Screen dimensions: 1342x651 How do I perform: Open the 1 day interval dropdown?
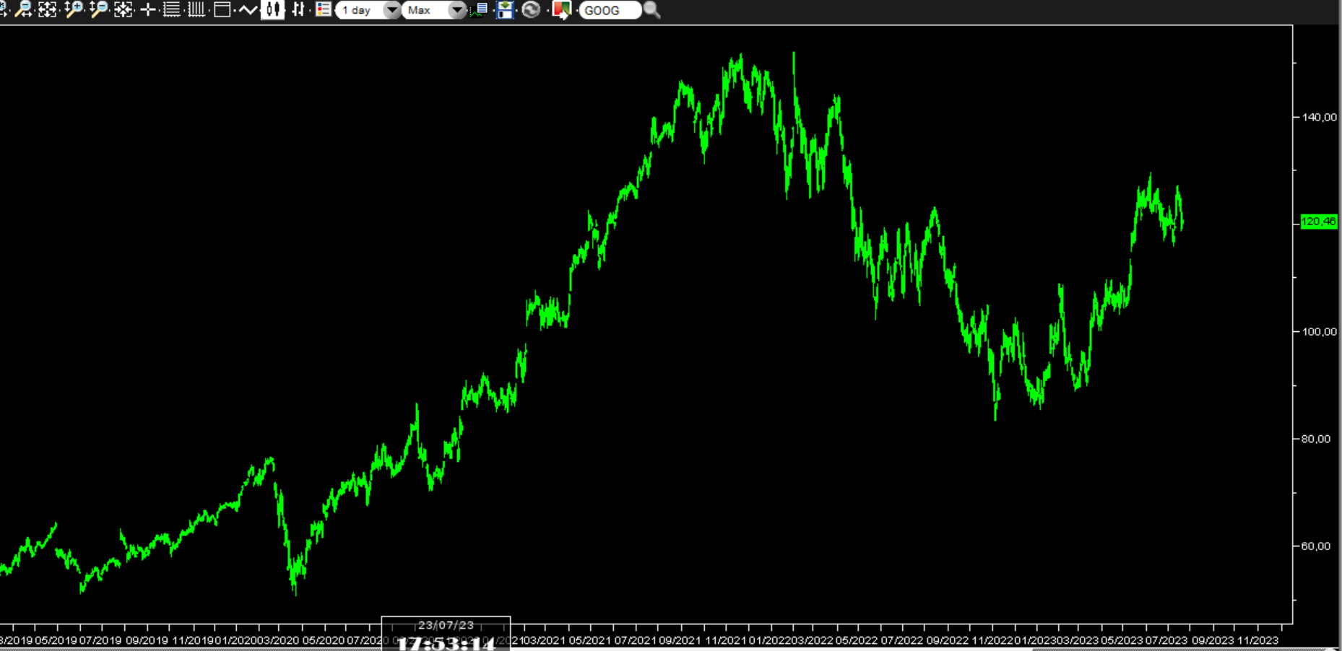point(368,10)
